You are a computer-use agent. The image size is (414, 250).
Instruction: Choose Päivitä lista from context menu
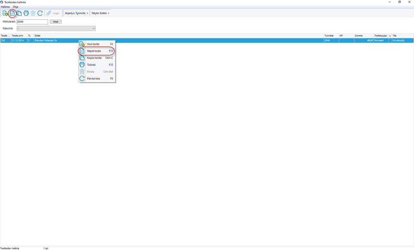click(97, 79)
